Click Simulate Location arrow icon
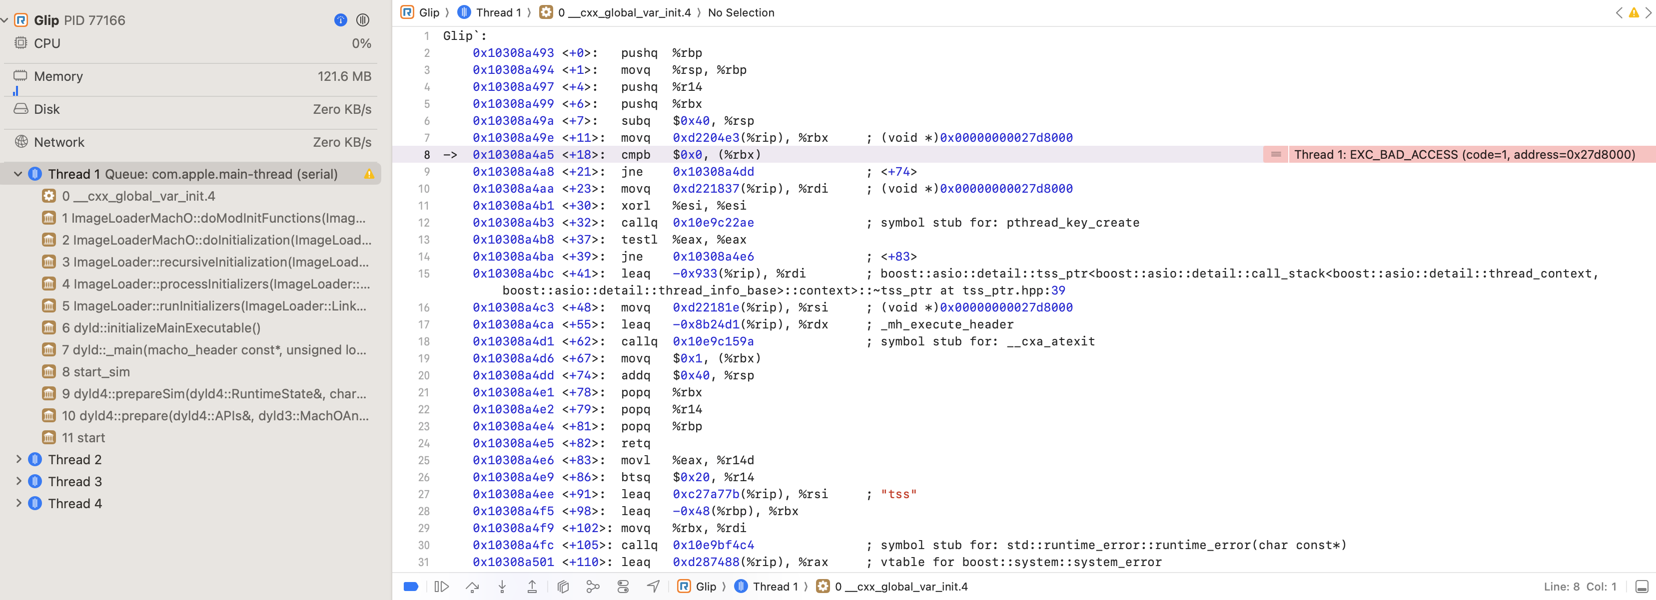Screen dimensions: 1656x600 click(x=653, y=587)
